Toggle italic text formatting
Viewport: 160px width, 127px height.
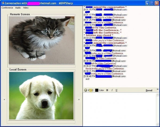tap(112, 90)
